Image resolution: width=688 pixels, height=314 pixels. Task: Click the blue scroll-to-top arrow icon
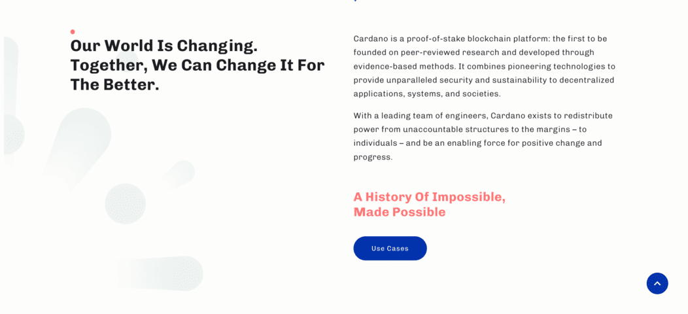[657, 283]
